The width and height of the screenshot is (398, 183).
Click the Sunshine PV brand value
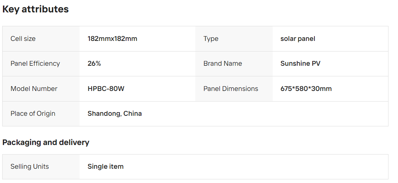click(x=300, y=64)
